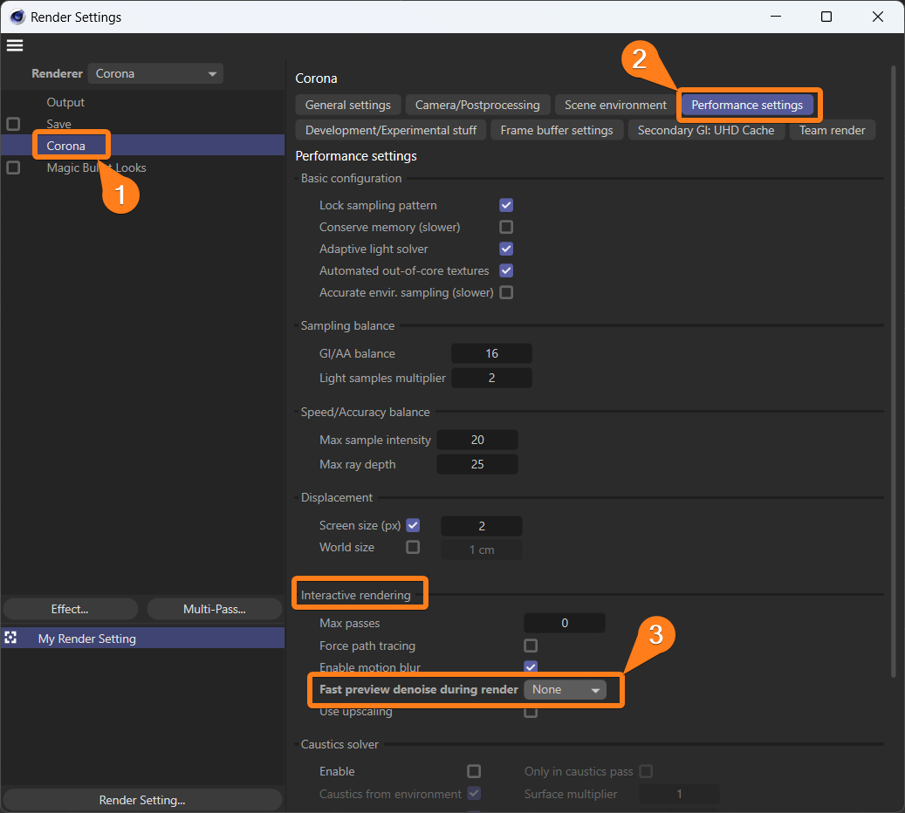Toggle Screen size (px) checkbox
This screenshot has height=813, width=905.
point(413,526)
